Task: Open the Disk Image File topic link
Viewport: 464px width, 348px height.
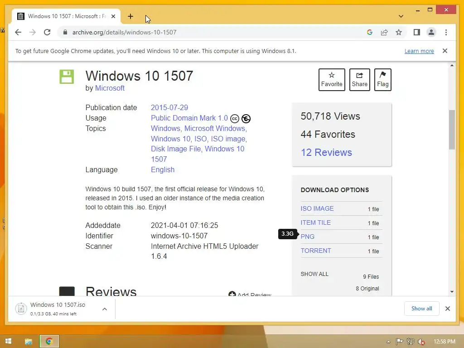Action: (x=176, y=149)
